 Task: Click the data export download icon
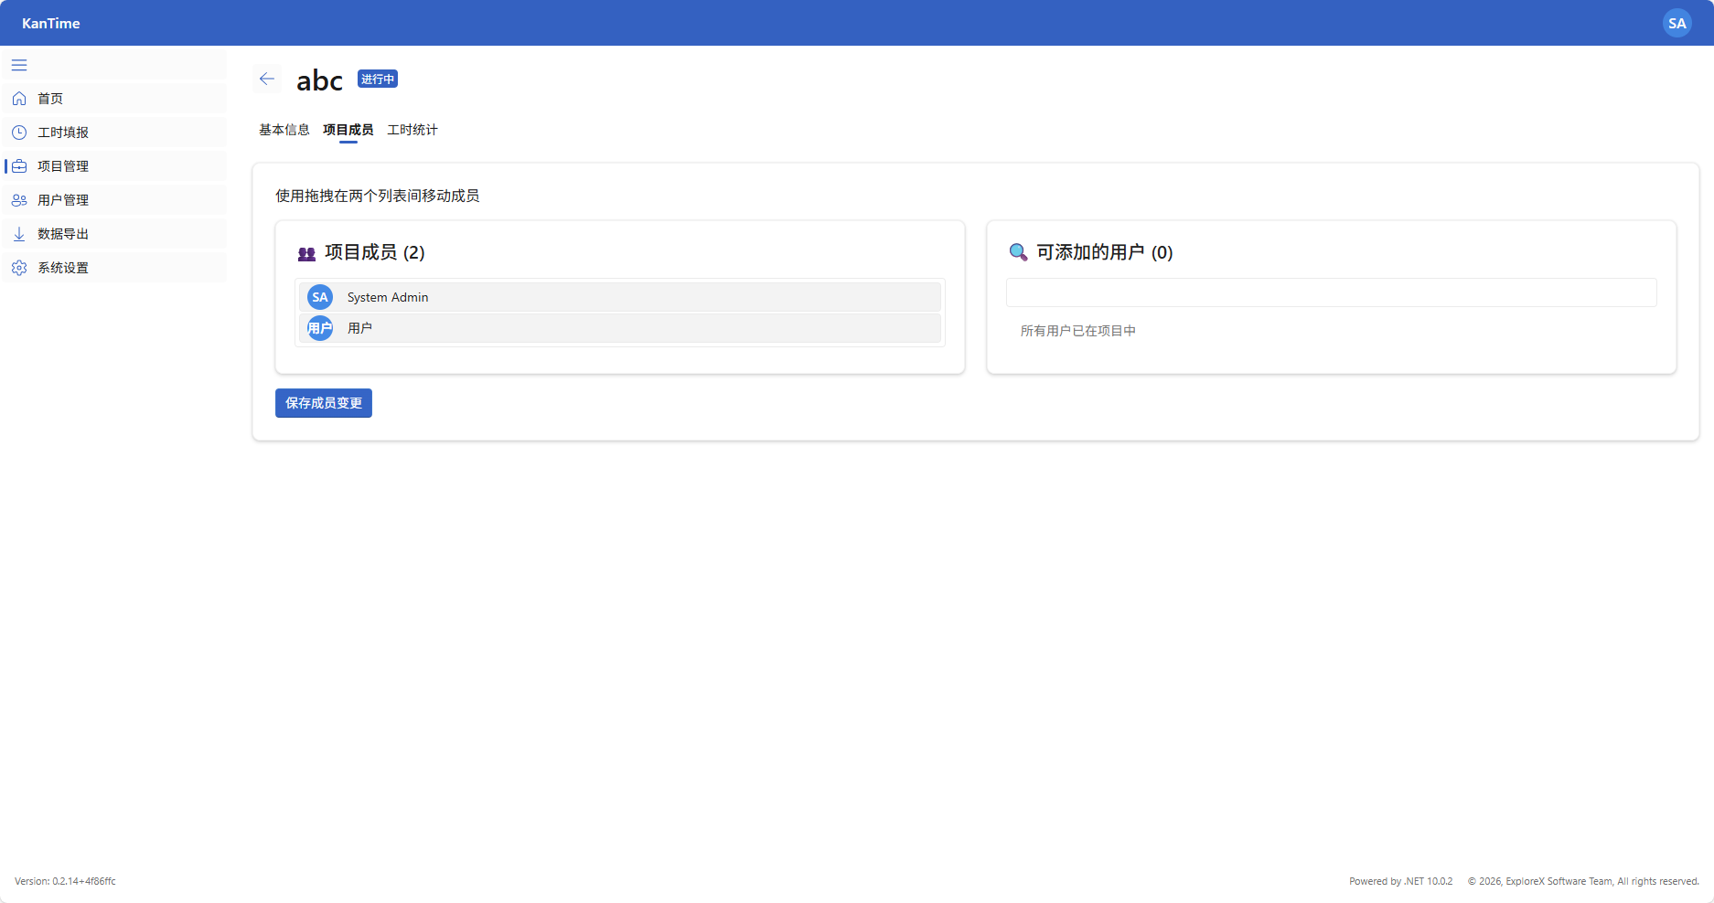tap(19, 234)
